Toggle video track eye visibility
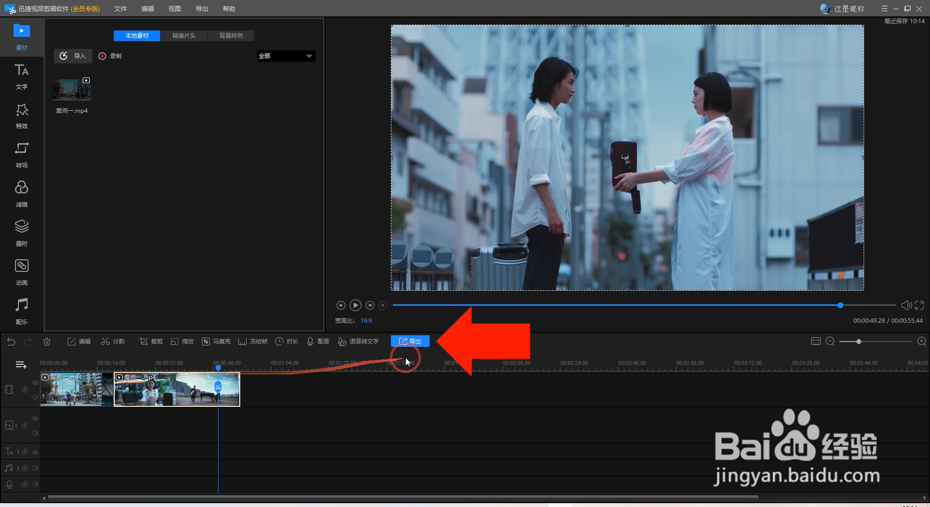The width and height of the screenshot is (930, 507). [35, 382]
